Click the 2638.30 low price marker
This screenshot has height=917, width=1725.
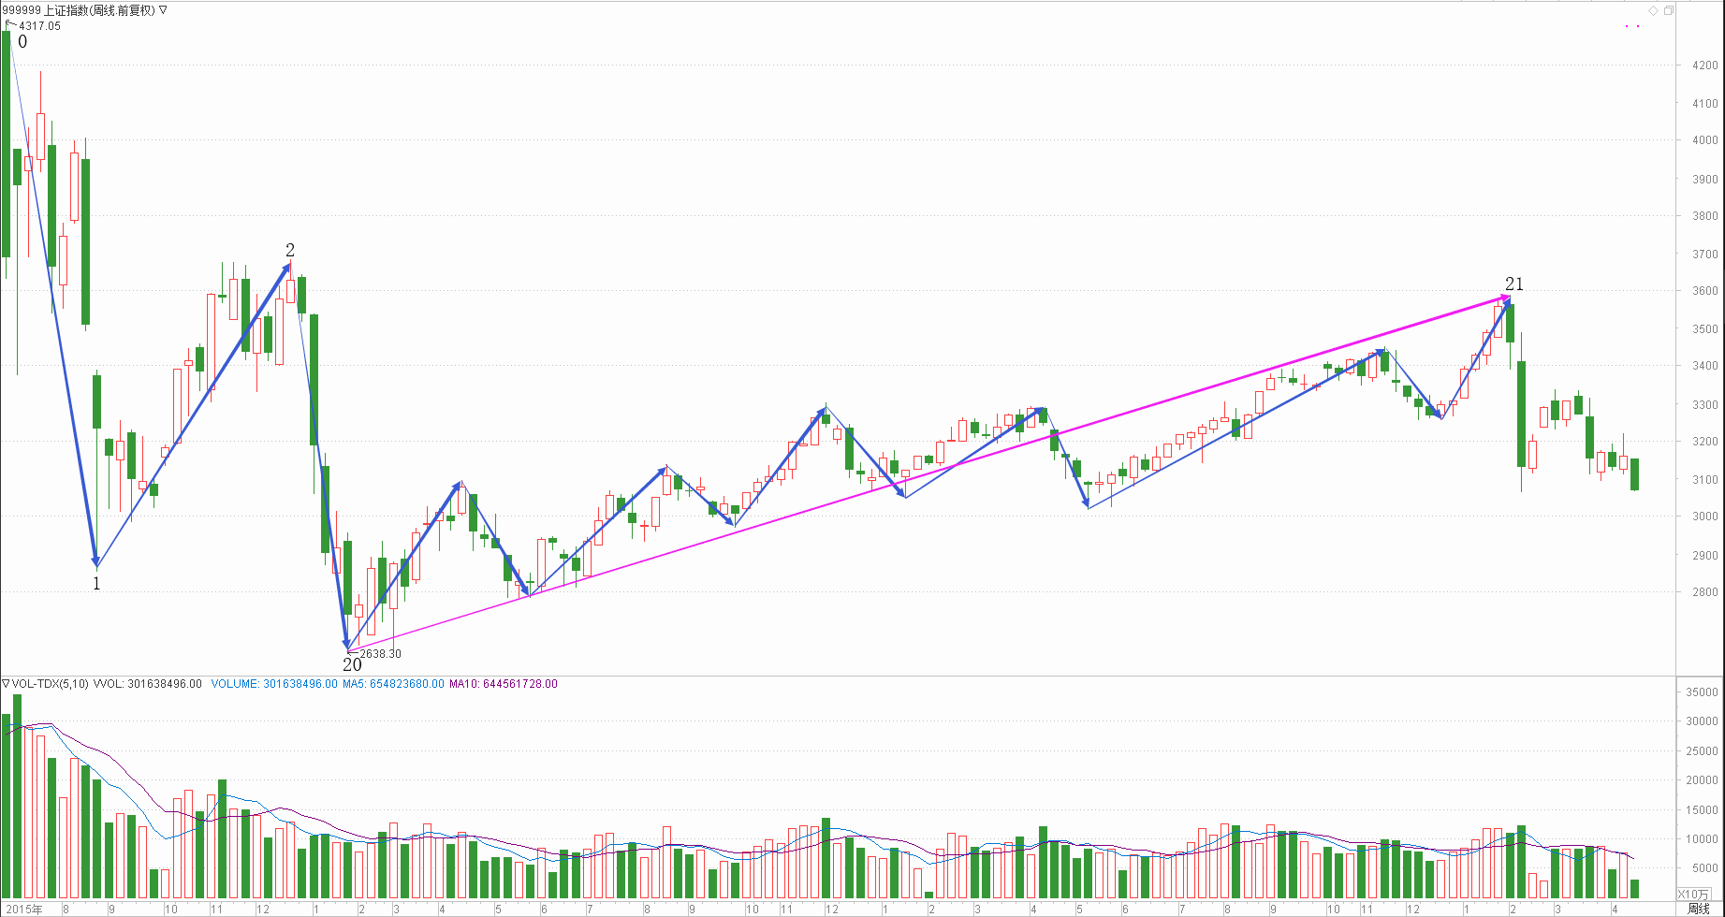click(380, 654)
